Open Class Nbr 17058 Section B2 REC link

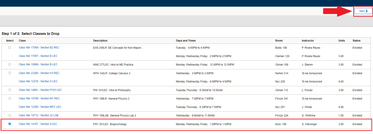point(39,48)
